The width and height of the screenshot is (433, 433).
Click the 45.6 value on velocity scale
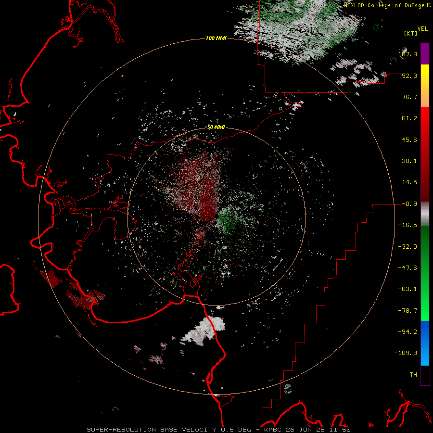tap(409, 140)
